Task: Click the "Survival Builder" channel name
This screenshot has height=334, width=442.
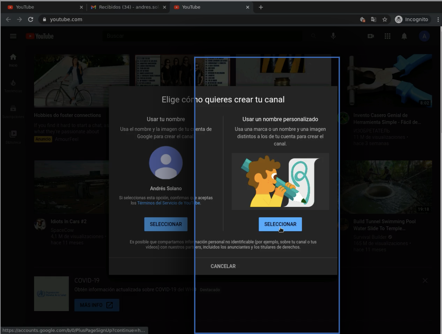Action: pyautogui.click(x=370, y=237)
